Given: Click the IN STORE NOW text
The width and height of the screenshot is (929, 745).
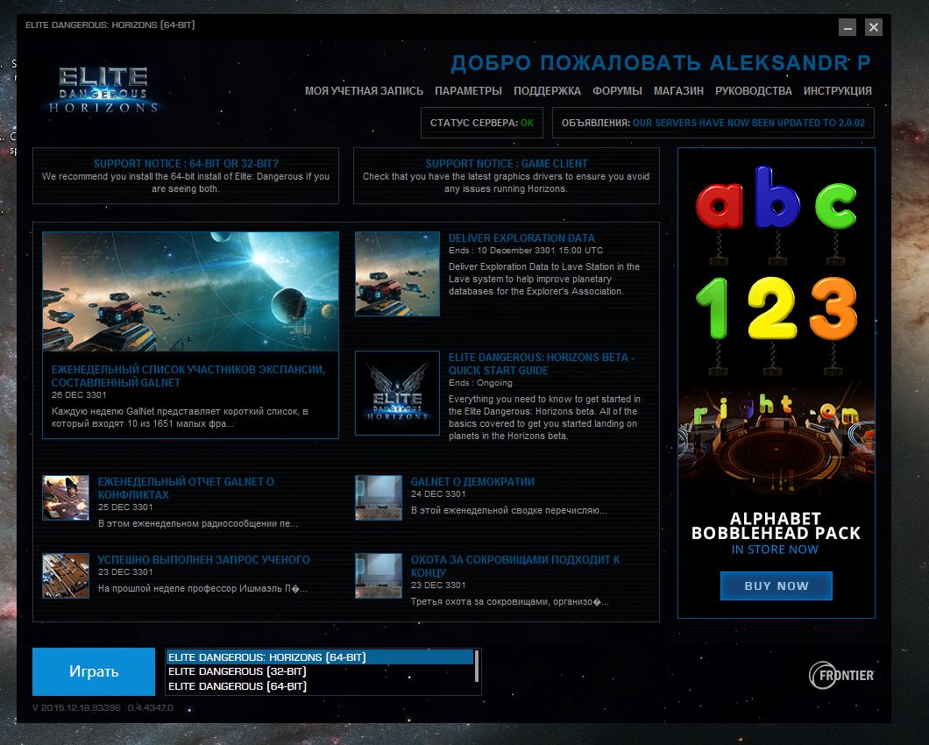Looking at the screenshot, I should pyautogui.click(x=775, y=550).
